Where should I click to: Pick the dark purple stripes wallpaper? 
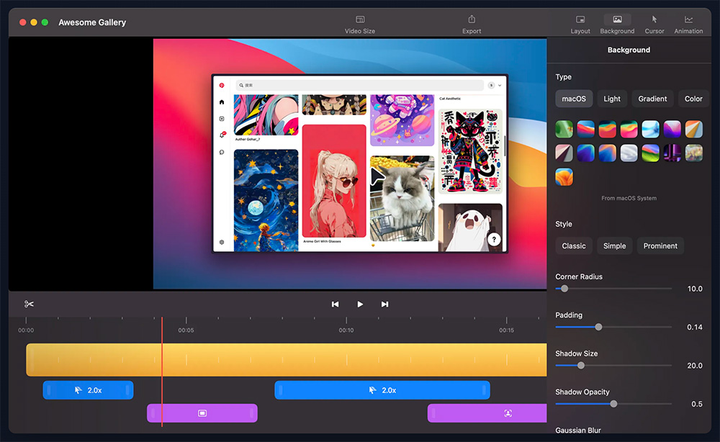point(672,153)
